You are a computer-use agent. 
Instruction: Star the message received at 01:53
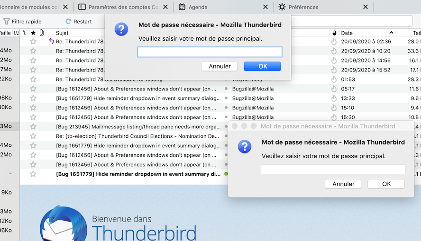click(x=33, y=79)
